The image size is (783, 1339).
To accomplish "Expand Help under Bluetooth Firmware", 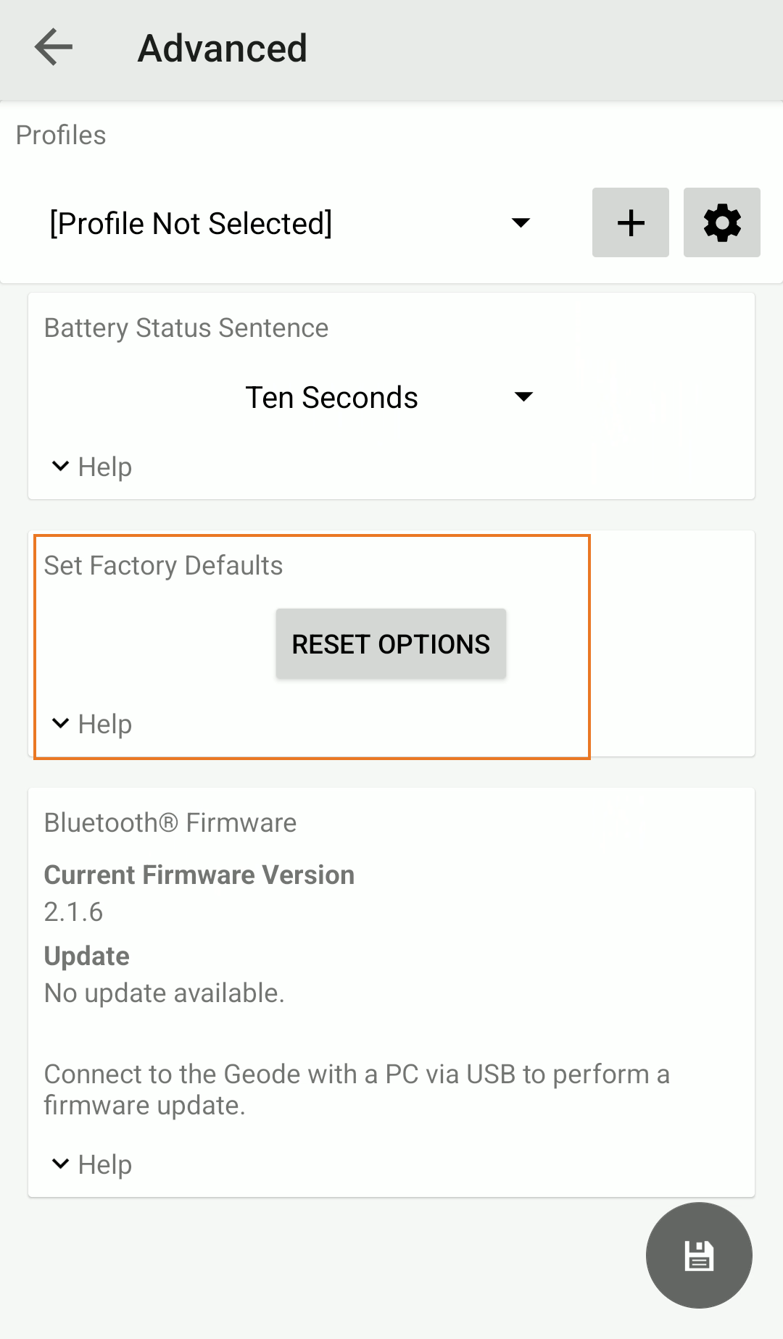I will 105,1165.
